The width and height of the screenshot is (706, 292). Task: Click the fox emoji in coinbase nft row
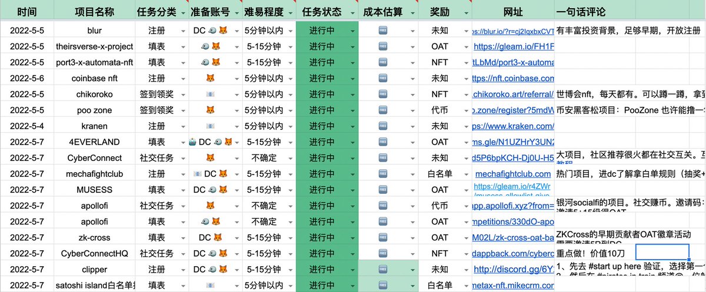pyautogui.click(x=211, y=78)
